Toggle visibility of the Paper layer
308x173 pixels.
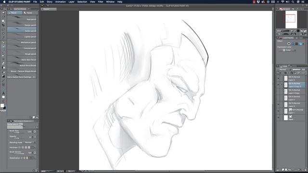tap(278, 118)
